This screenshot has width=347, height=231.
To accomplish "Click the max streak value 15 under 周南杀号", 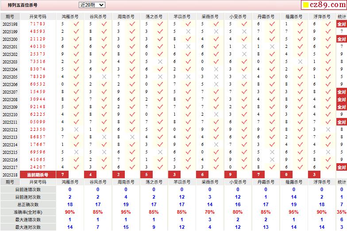I will [x=126, y=227].
